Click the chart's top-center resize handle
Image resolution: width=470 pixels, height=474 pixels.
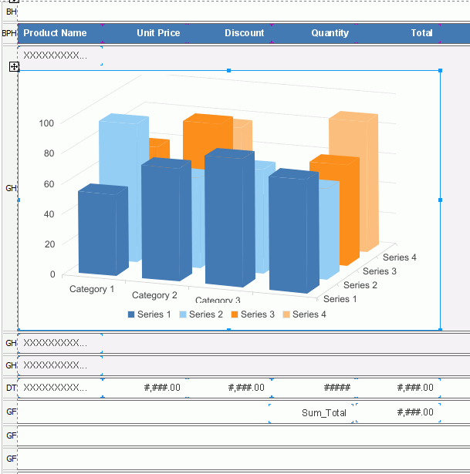point(228,70)
